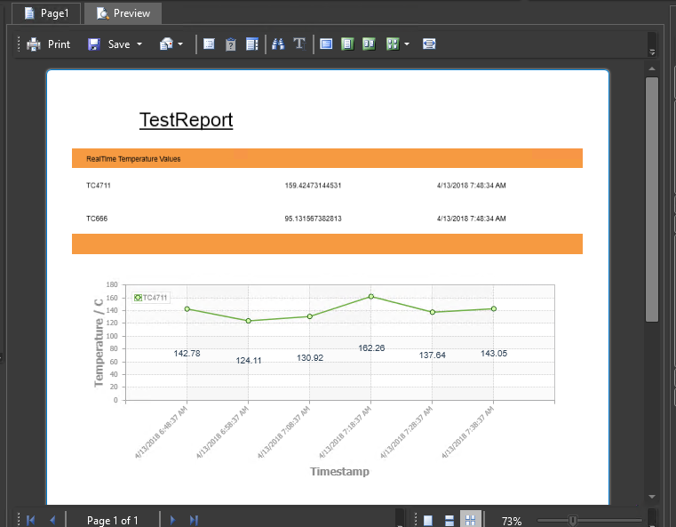This screenshot has width=676, height=527.
Task: Click the TC666 row label
Action: tap(97, 219)
